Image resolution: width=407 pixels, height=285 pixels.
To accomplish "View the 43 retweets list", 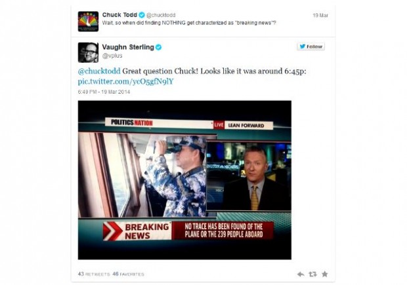I will coord(94,274).
